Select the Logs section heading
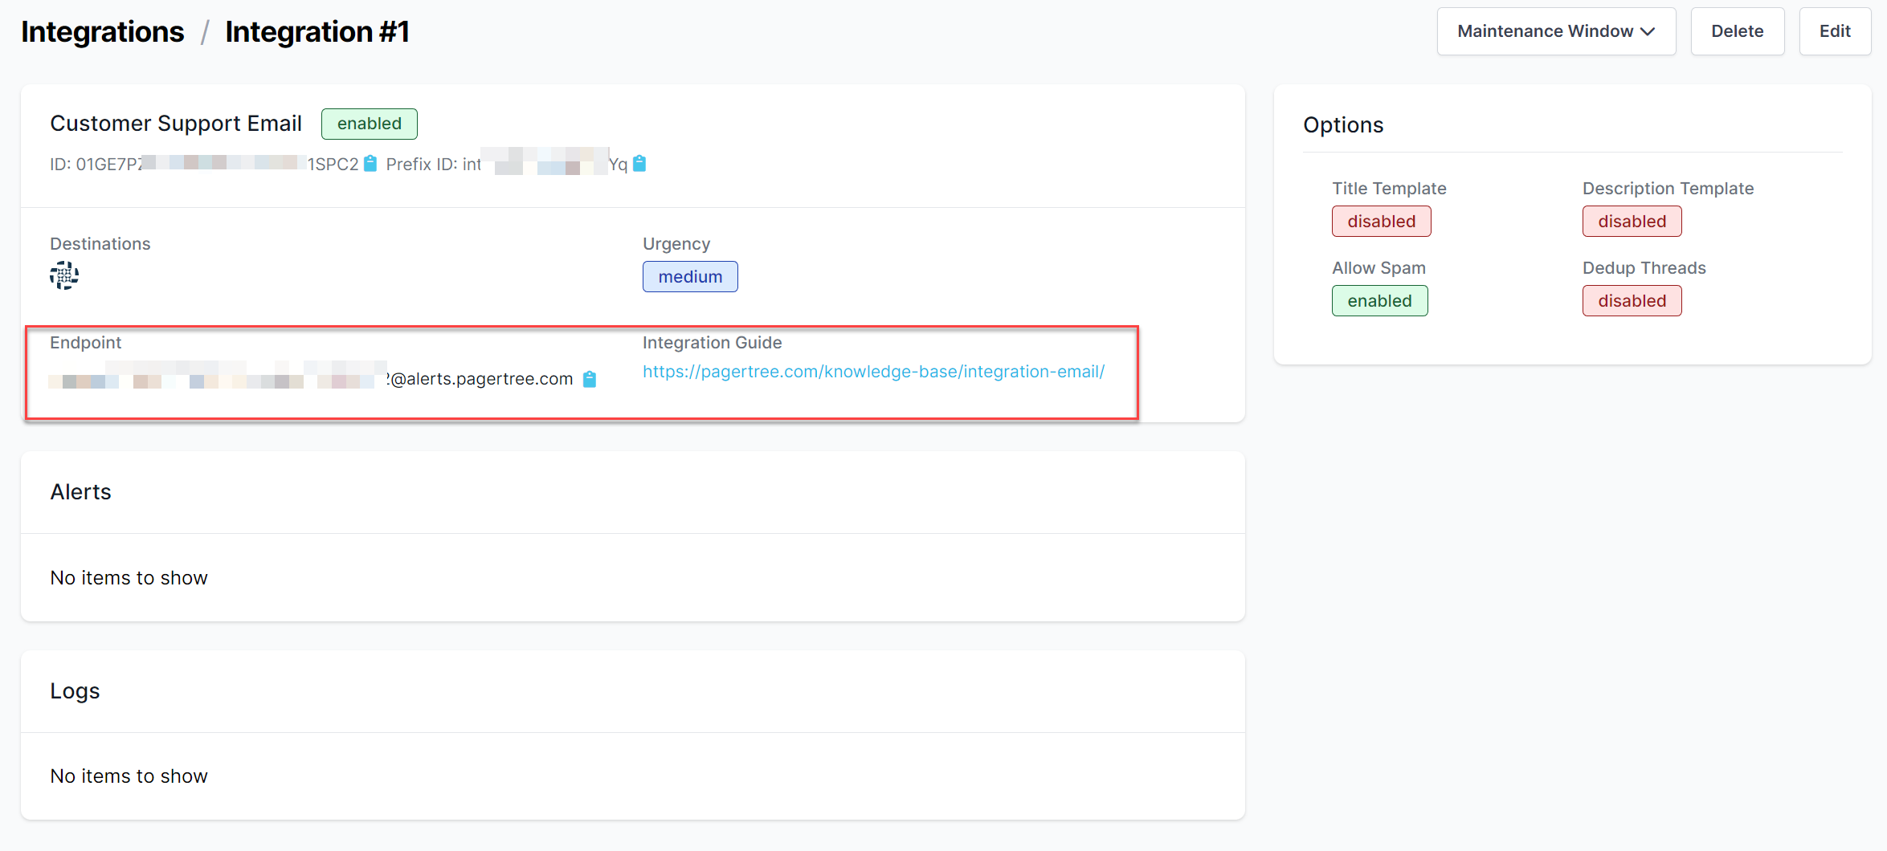The image size is (1887, 851). tap(75, 691)
